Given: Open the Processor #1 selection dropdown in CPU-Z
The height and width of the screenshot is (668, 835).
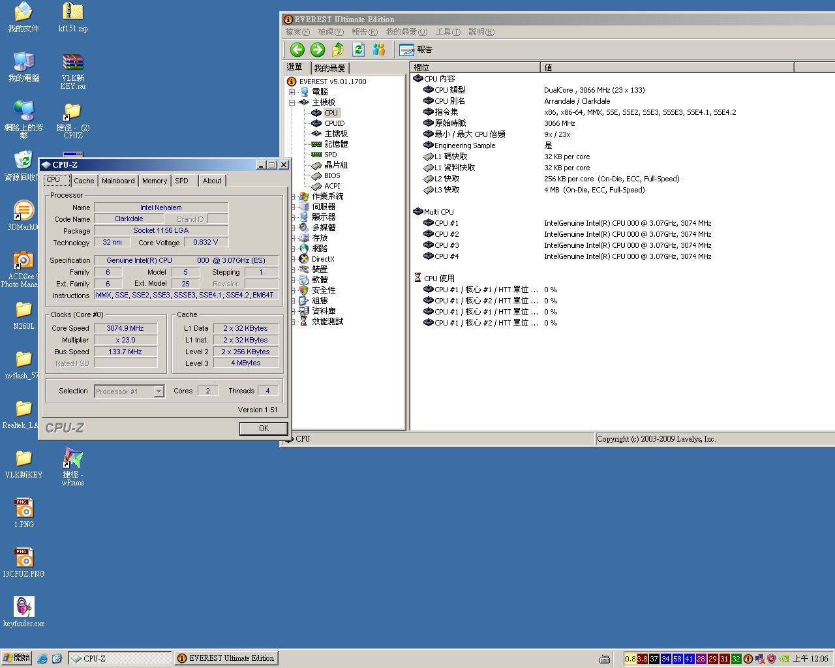Looking at the screenshot, I should coord(159,391).
